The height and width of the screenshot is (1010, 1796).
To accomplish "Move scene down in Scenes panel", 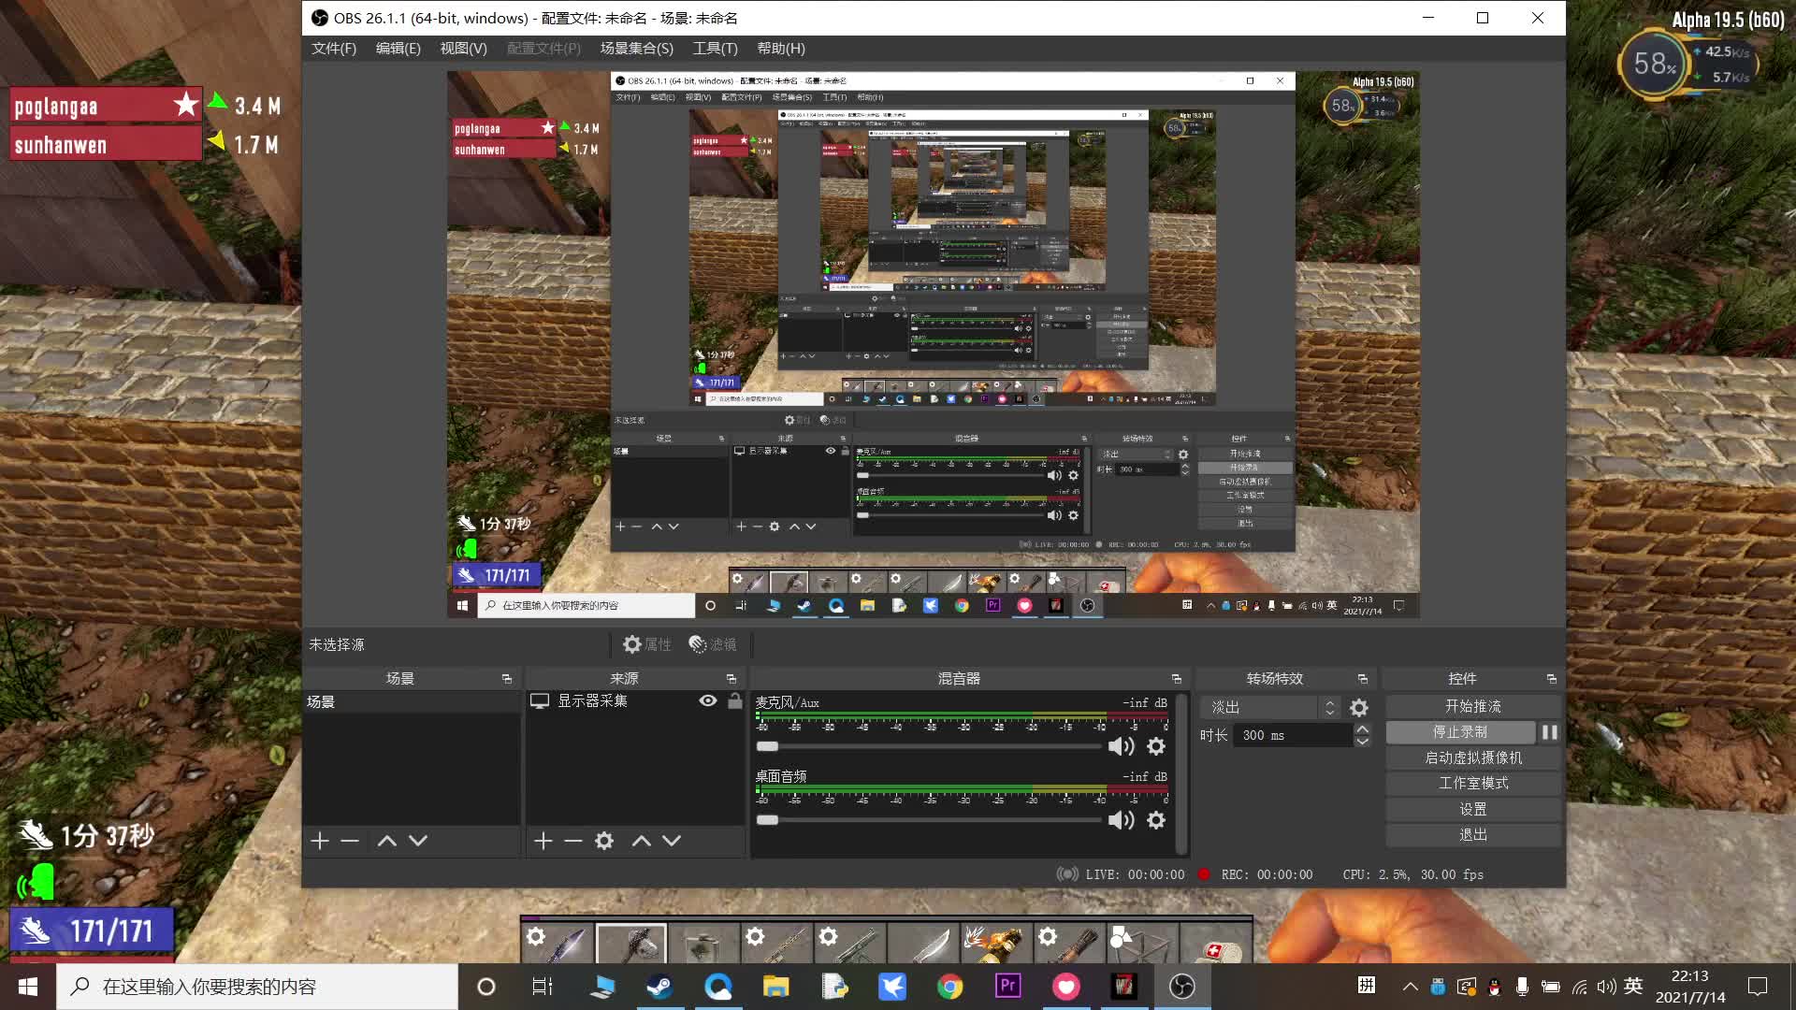I will [418, 841].
